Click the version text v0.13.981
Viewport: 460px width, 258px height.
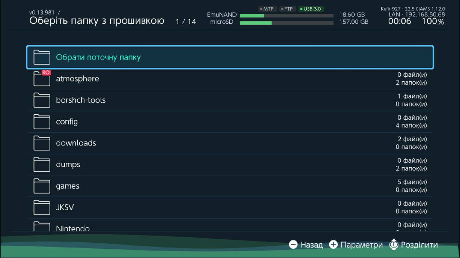click(x=43, y=13)
